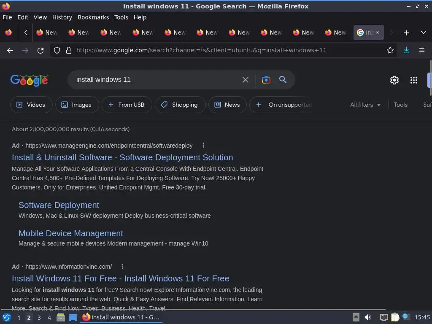432x324 pixels.
Task: Open the View menu
Action: pos(40,17)
